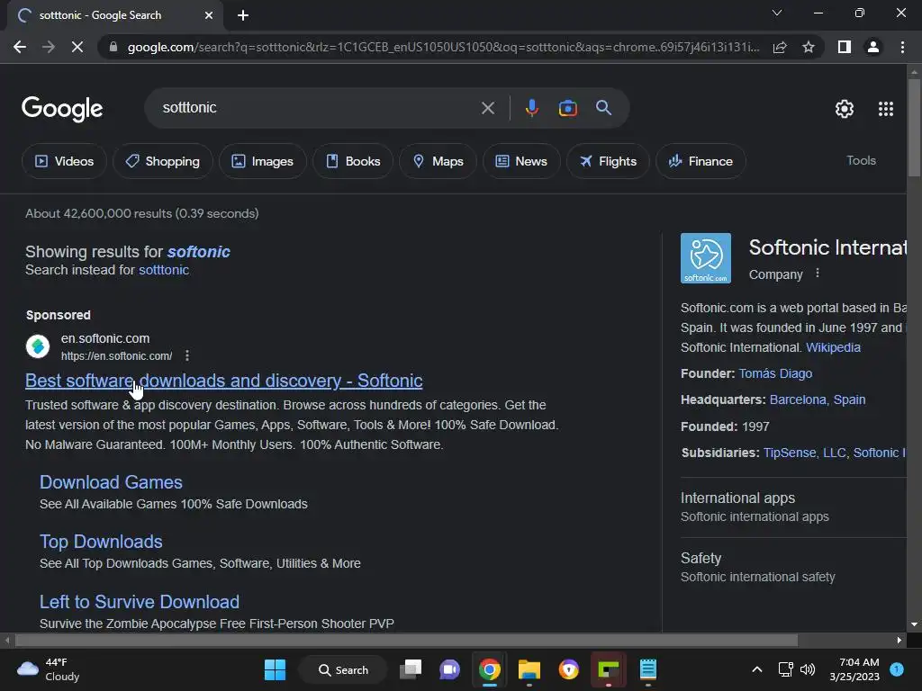Expand the tab search chevron
Screen dimensions: 922x691
tap(777, 13)
